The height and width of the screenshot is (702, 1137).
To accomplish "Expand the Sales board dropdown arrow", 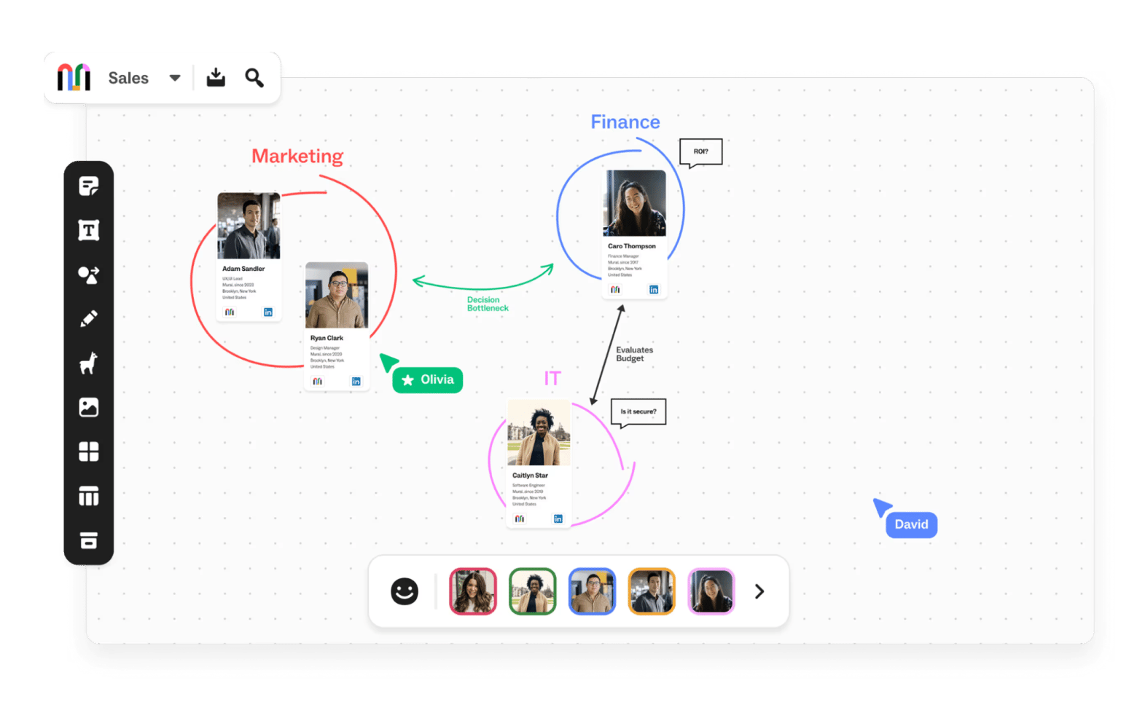I will tap(175, 78).
